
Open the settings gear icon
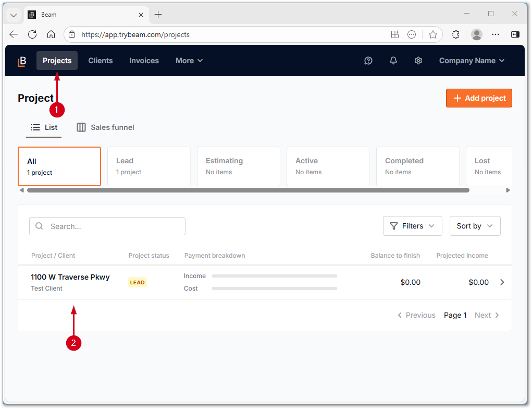tap(418, 61)
